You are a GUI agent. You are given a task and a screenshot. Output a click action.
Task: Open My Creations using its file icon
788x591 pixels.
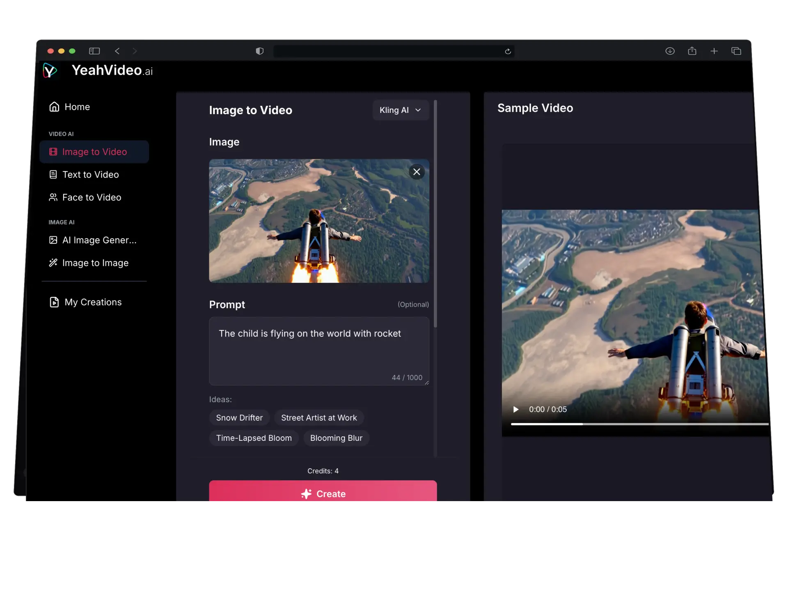(54, 302)
